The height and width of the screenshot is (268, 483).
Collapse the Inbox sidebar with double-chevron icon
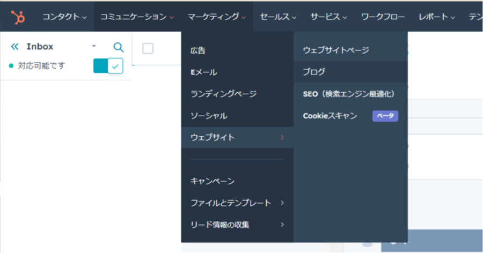pos(14,47)
